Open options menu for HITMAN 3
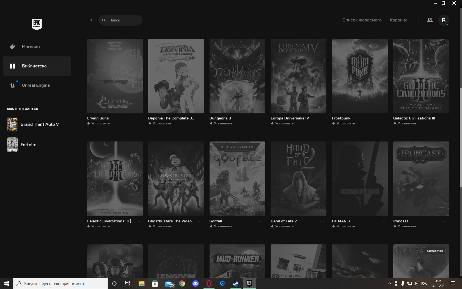The image size is (462, 289). [383, 222]
